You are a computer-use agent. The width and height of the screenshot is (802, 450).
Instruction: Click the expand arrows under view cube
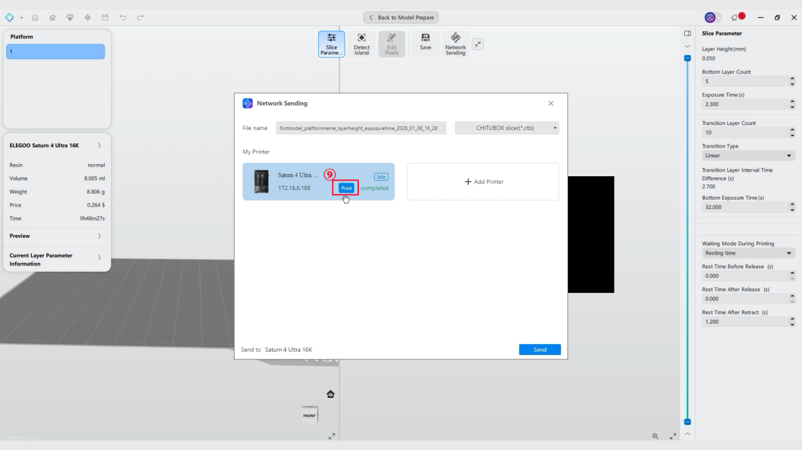point(331,437)
